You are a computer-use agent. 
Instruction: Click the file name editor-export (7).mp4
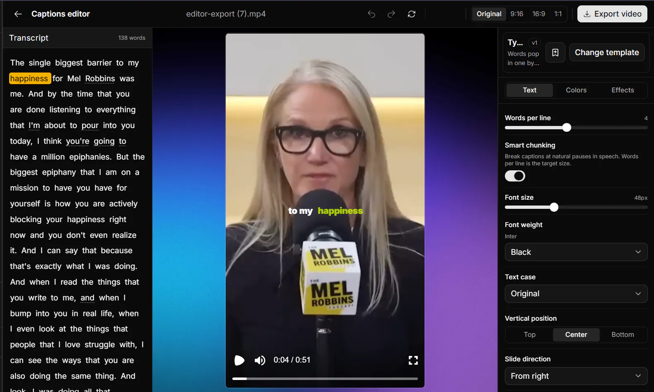(226, 14)
